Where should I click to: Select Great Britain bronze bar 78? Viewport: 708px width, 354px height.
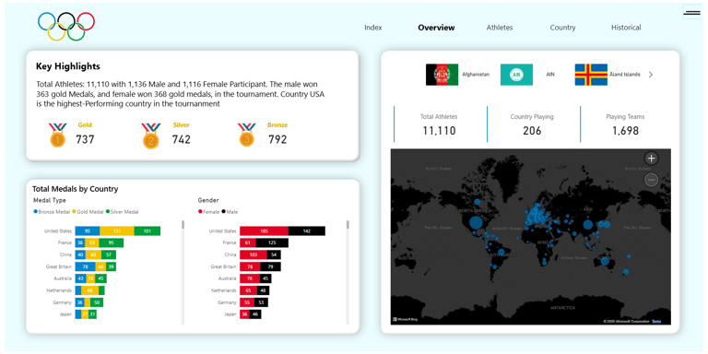[85, 266]
